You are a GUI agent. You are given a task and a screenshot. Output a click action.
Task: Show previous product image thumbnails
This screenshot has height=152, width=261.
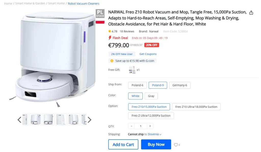pyautogui.click(x=19, y=120)
